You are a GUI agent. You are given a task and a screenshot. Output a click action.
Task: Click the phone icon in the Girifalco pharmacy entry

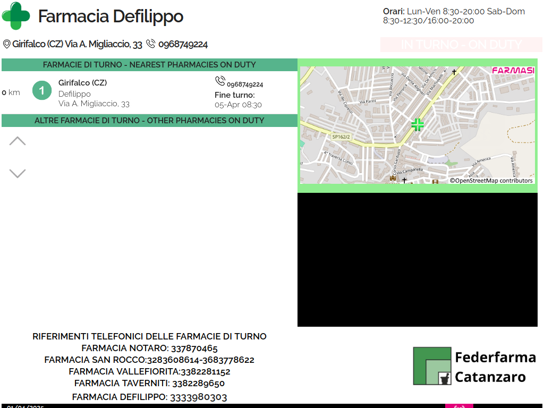[220, 81]
